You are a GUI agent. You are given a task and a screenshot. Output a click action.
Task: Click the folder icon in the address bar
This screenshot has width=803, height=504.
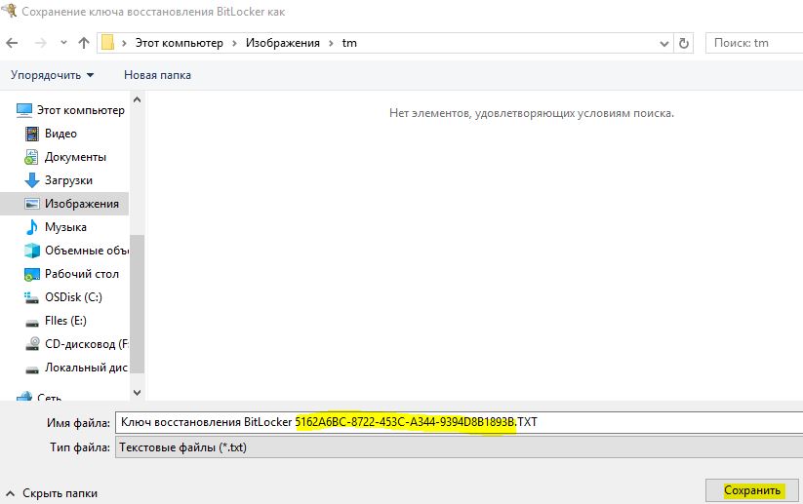107,43
